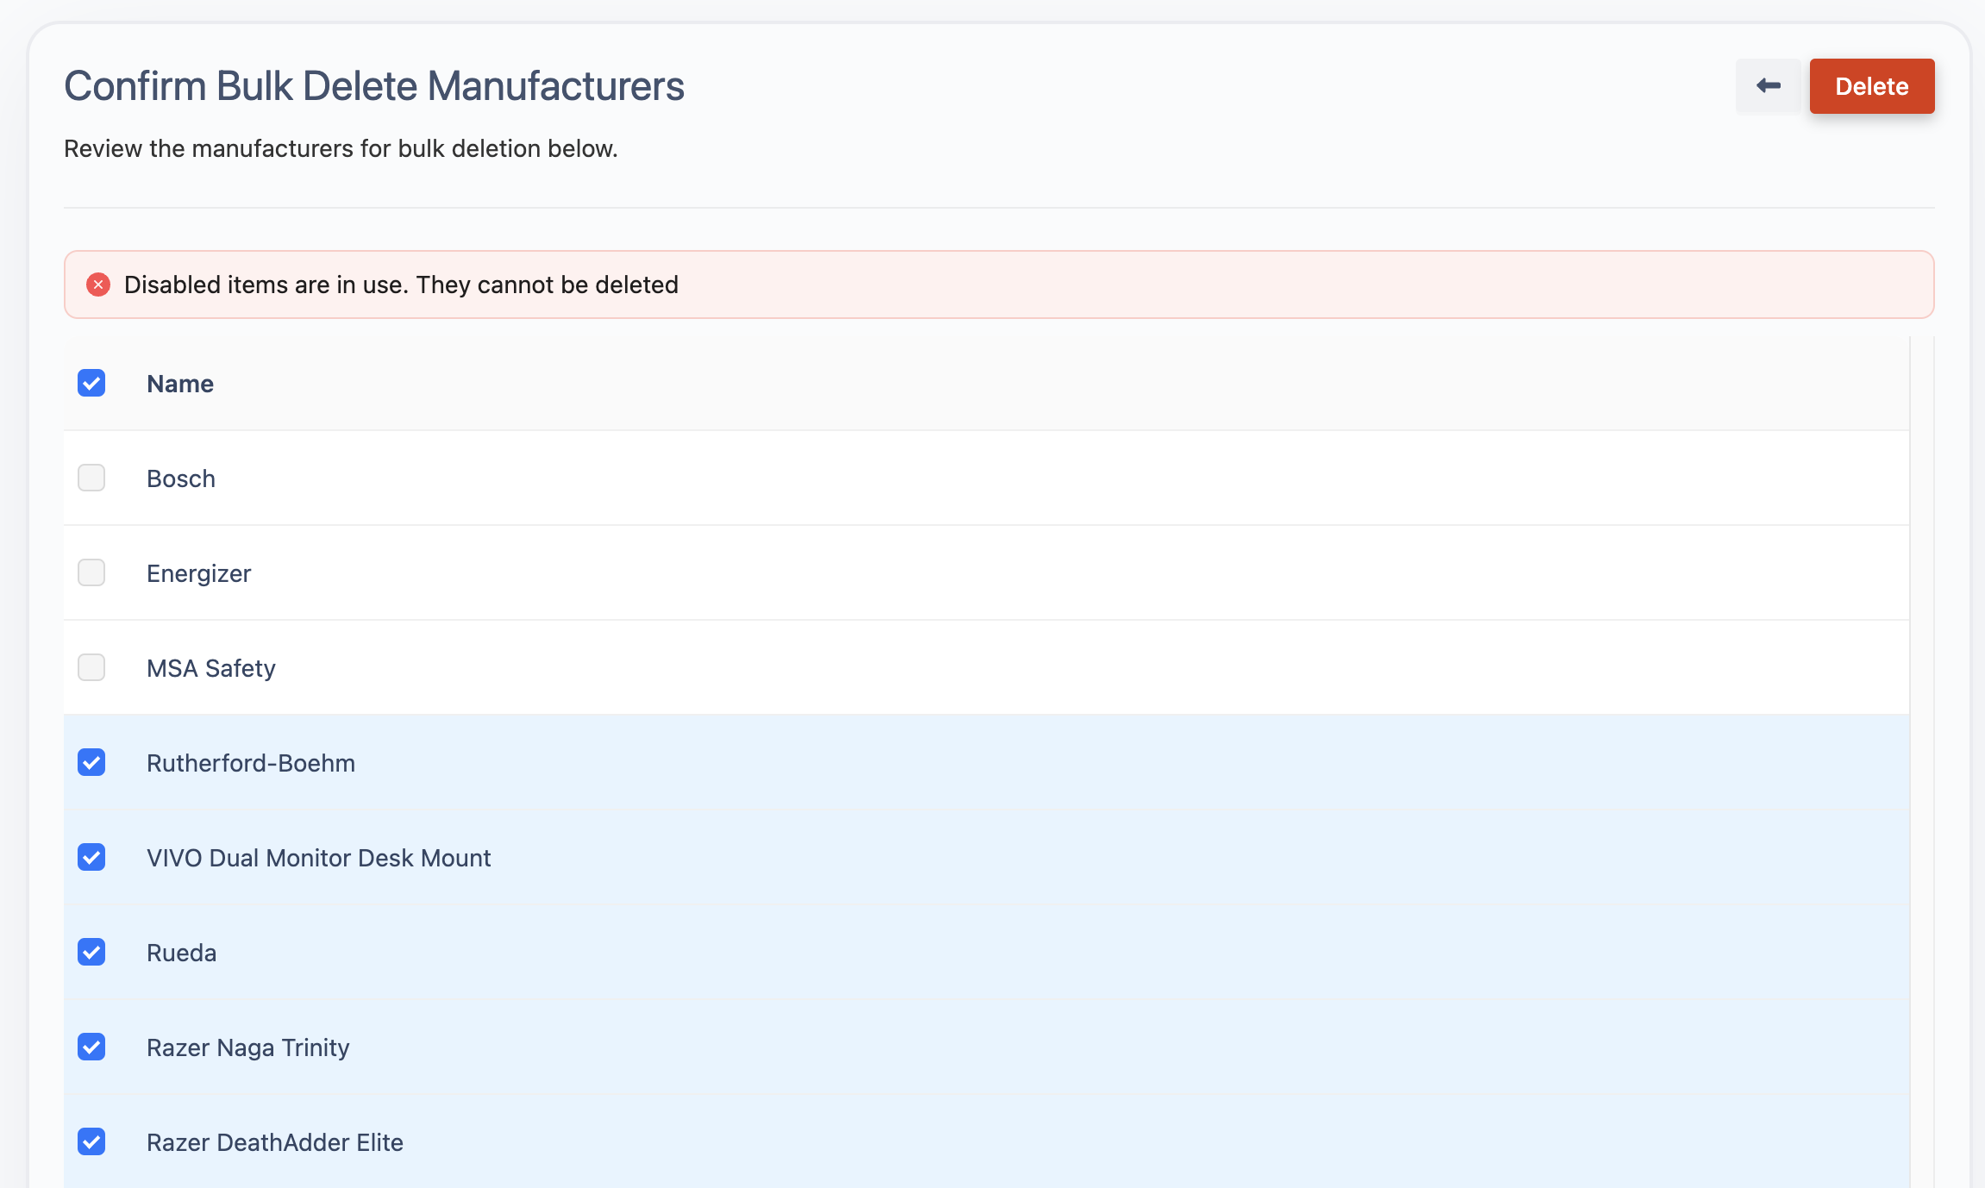
Task: Toggle the select-all Name header checkbox
Action: tap(91, 383)
